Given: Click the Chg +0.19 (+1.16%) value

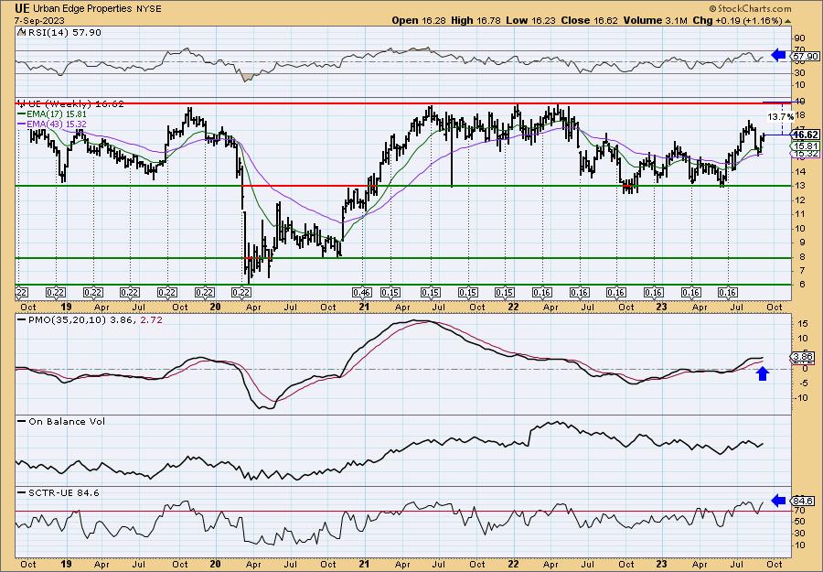Looking at the screenshot, I should 741,20.
